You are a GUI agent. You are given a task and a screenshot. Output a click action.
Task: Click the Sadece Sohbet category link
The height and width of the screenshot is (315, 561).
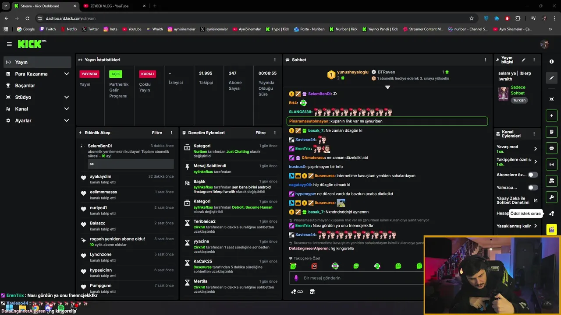pyautogui.click(x=518, y=90)
